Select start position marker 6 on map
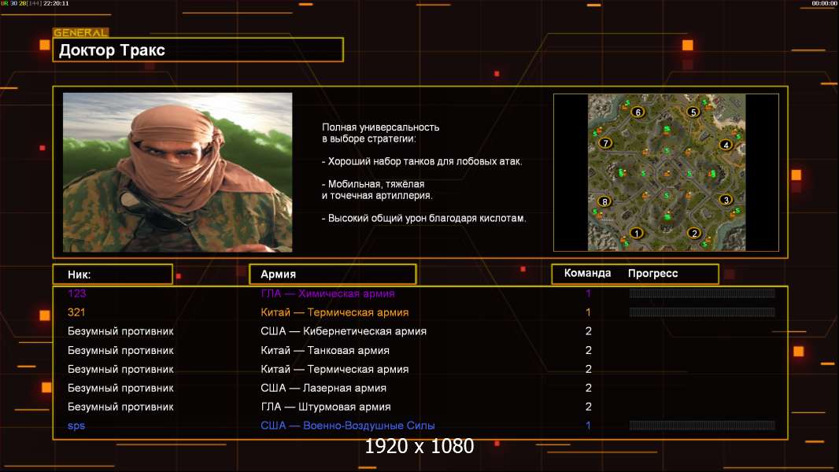 coord(638,112)
